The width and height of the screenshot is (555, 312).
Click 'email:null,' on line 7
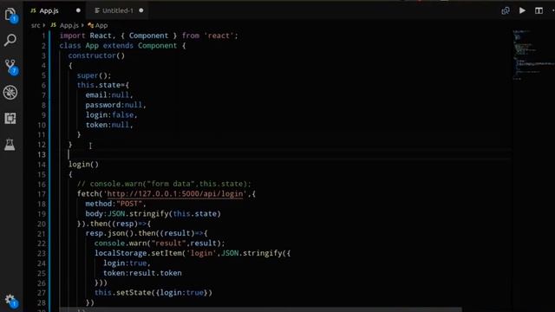[109, 95]
